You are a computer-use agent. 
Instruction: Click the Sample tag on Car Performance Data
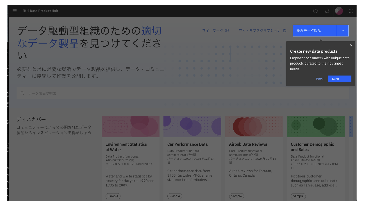(x=174, y=196)
